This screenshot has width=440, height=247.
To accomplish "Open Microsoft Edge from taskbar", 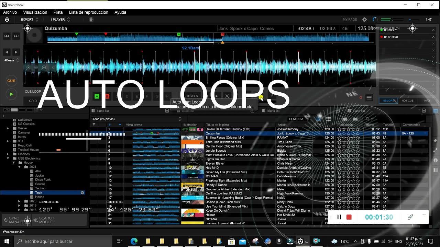I will [134, 241].
